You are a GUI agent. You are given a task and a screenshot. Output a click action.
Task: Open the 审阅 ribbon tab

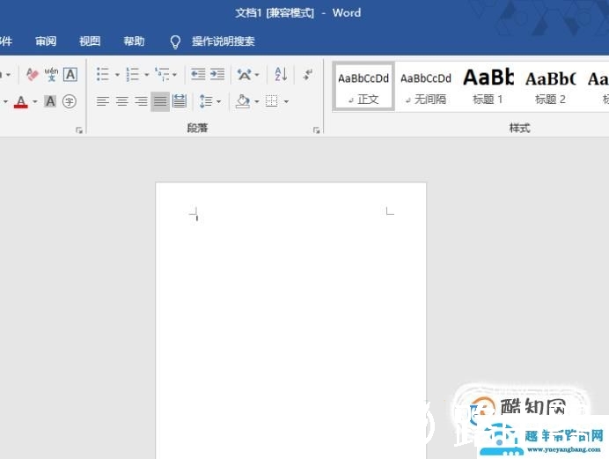[46, 41]
